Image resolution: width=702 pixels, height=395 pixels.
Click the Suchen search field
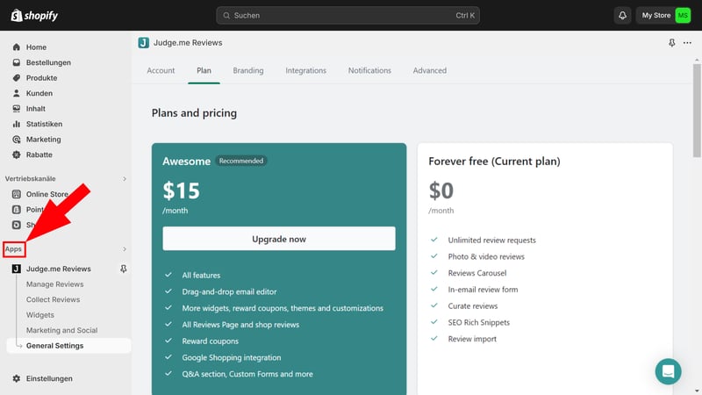click(348, 15)
